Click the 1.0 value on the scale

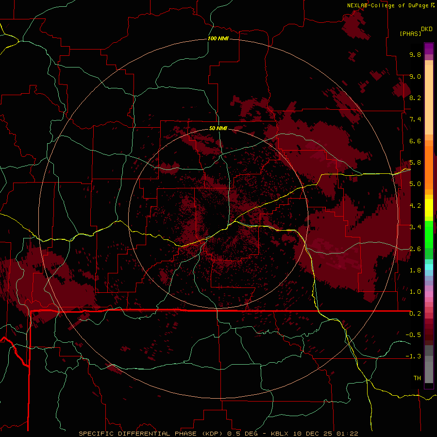tap(415, 292)
